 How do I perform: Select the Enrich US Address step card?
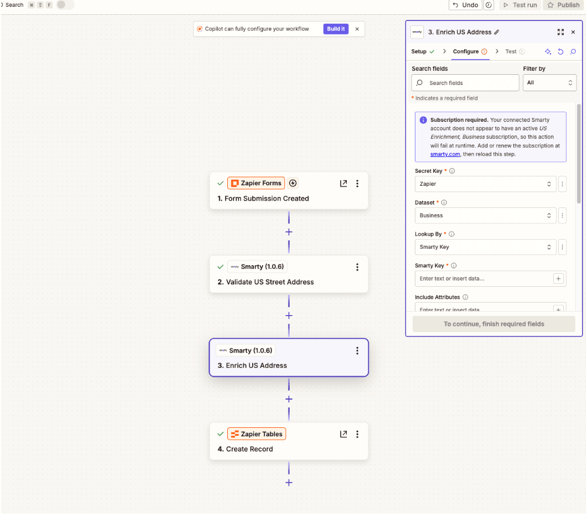[x=289, y=358]
